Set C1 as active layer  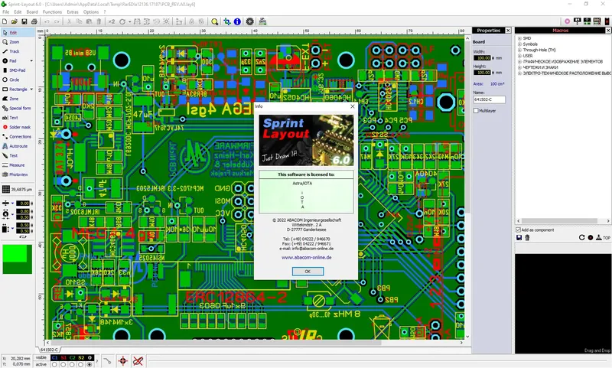click(x=54, y=364)
